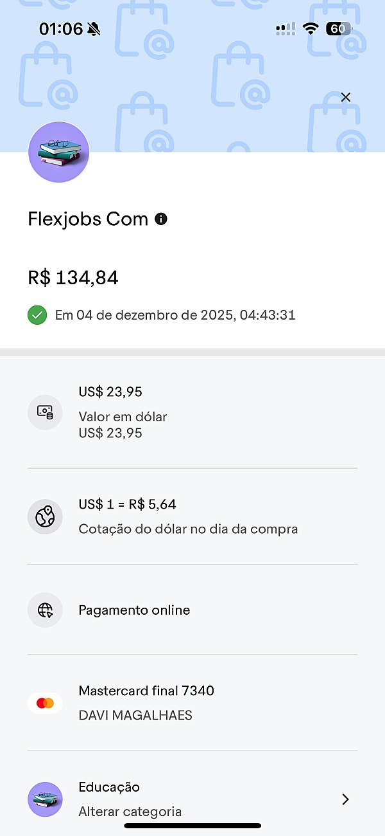Tap the Flexjobs Com merchant name
Image resolution: width=385 pixels, height=836 pixels.
coord(88,219)
